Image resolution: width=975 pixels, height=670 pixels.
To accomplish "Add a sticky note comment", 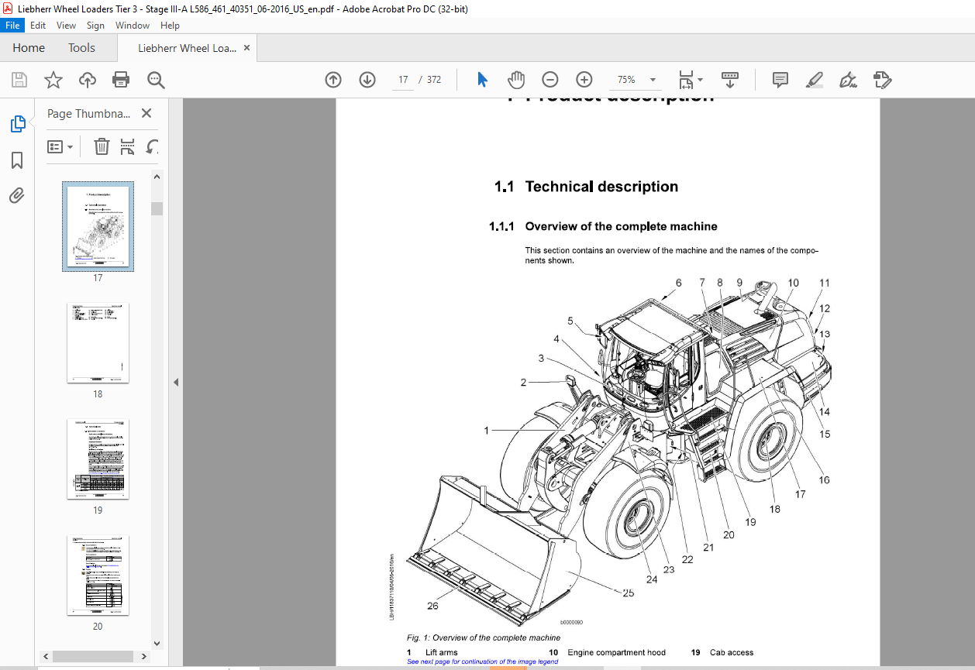I will pos(780,80).
